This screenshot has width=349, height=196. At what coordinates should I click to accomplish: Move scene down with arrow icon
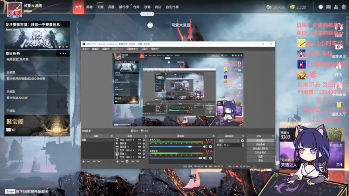(x=99, y=161)
